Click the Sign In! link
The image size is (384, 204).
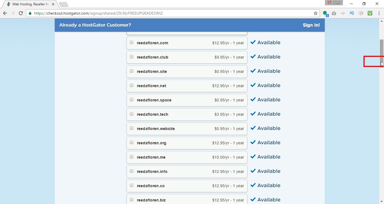pos(311,25)
